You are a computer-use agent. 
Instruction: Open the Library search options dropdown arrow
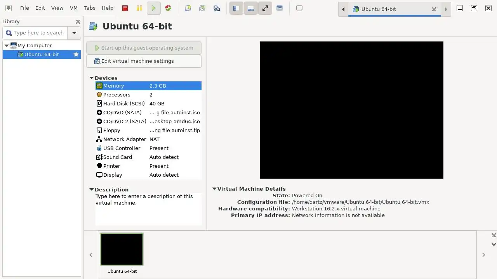click(74, 33)
